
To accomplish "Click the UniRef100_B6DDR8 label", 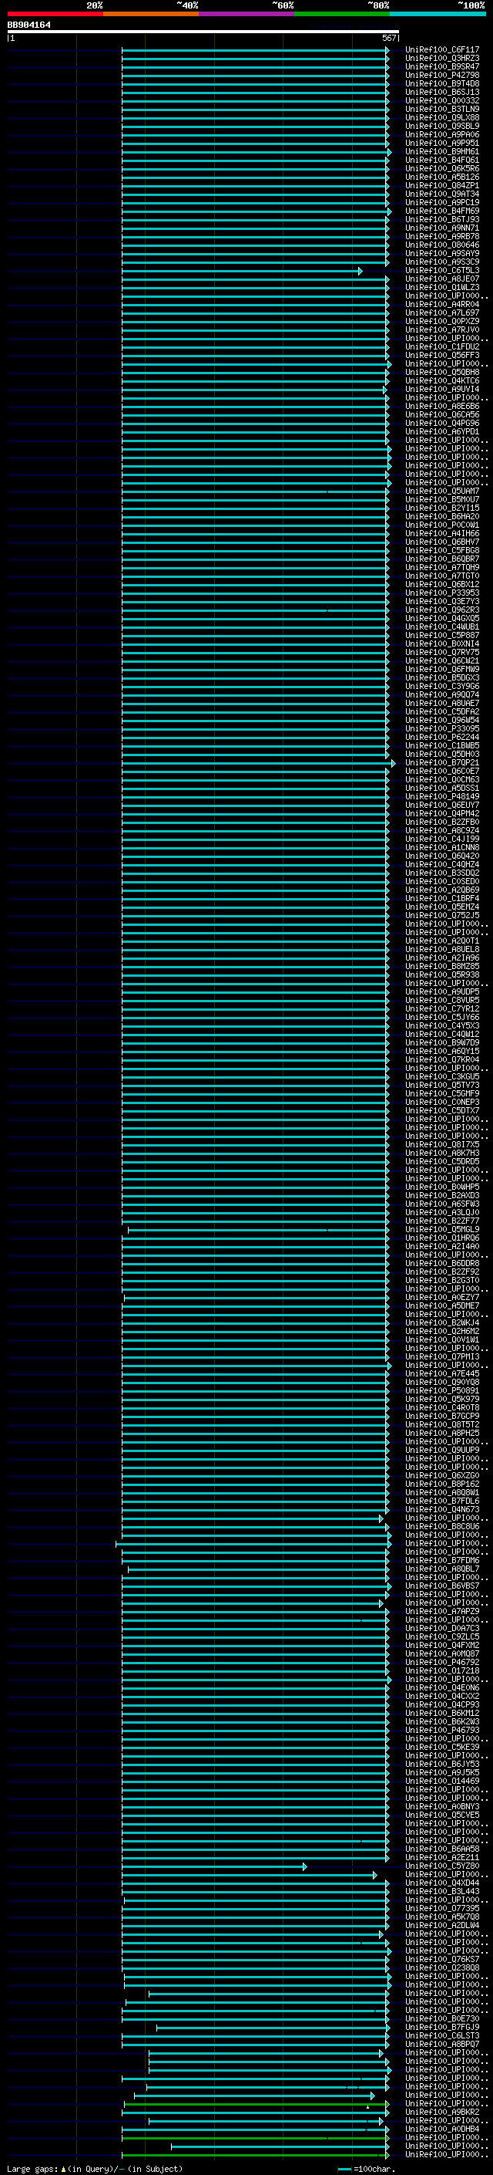I will point(442,1263).
